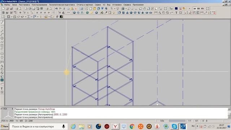231x130 pixels.
Task: Click the Cut scissors icon
Action: 64,9
